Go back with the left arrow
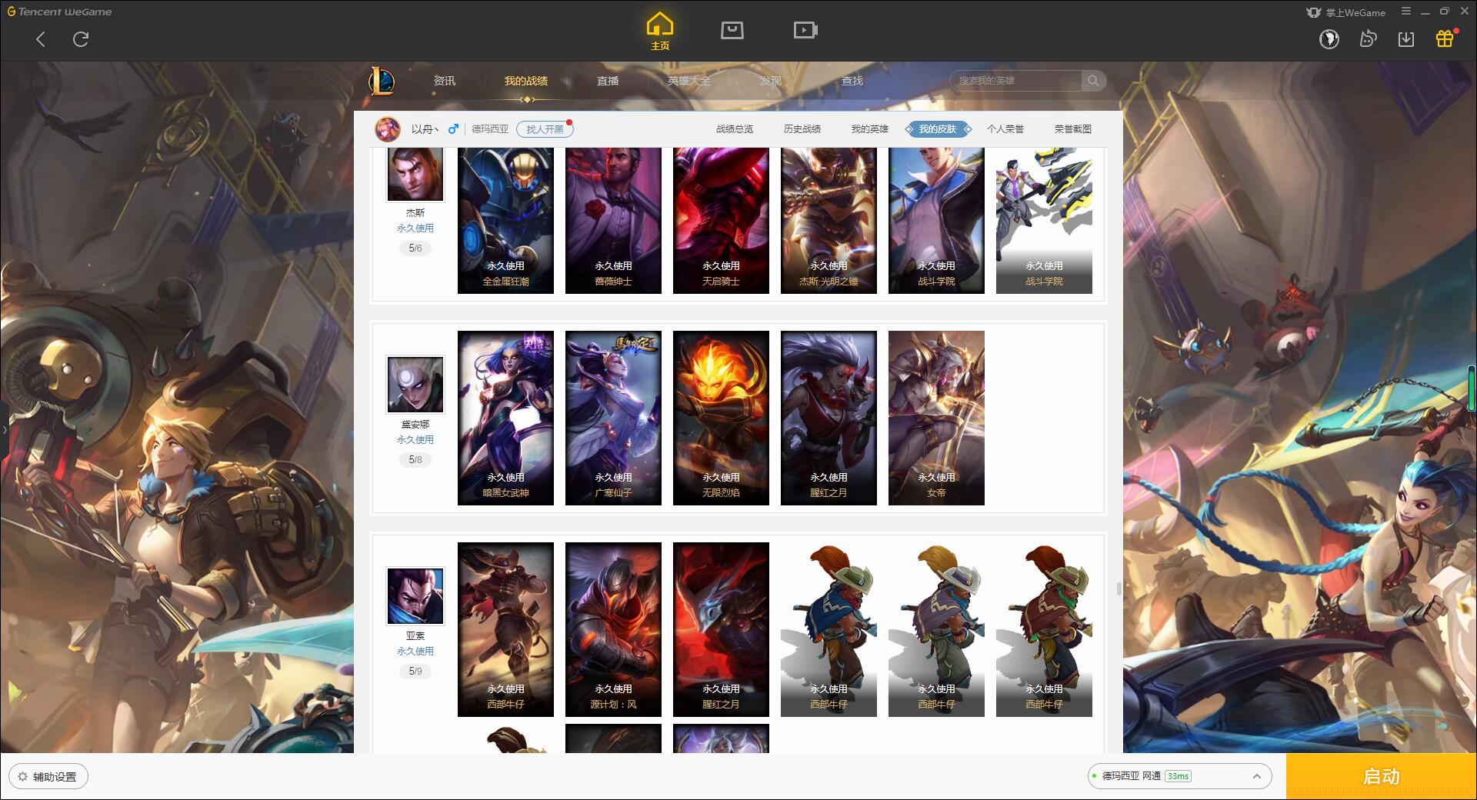1477x800 pixels. point(41,39)
